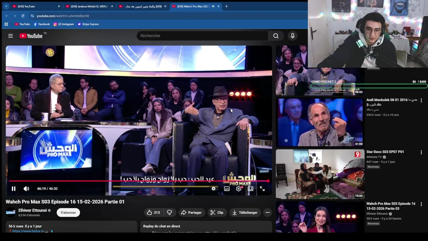The width and height of the screenshot is (428, 241).
Task: Click 'Replay du chat en direct' heading
Action: point(162,226)
